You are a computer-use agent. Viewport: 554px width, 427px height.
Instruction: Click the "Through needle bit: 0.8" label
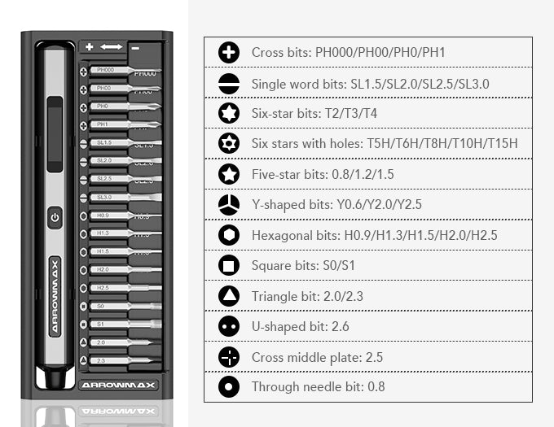click(x=317, y=387)
